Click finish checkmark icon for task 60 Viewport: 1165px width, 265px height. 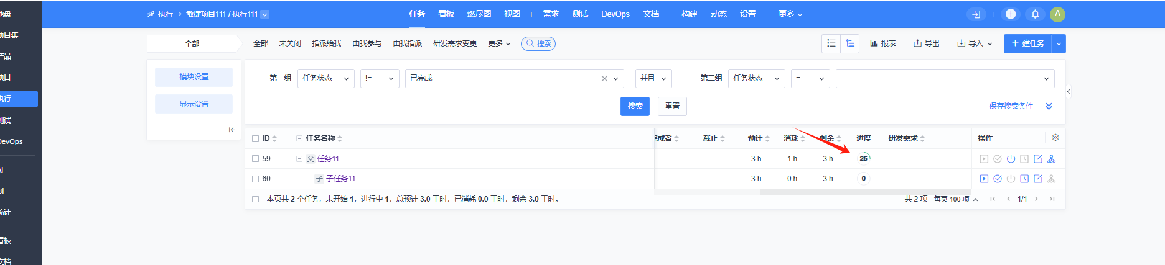(x=998, y=179)
